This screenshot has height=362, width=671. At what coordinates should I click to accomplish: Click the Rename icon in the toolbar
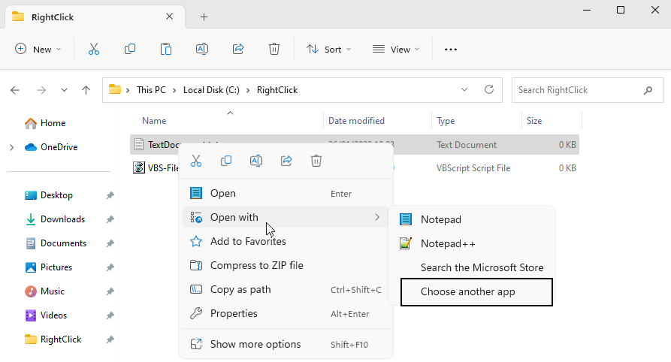point(202,49)
